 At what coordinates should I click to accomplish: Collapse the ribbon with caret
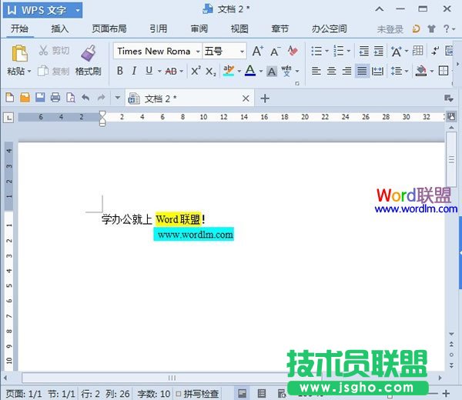point(380,9)
